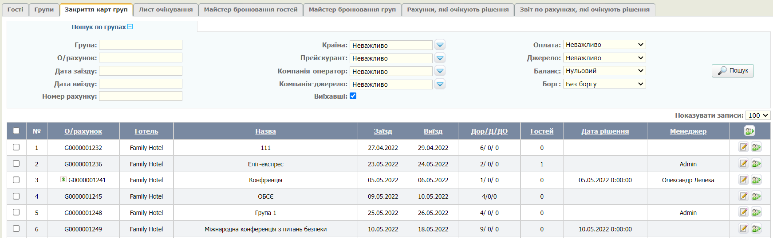This screenshot has height=238, width=773.
Task: Open the edit icon for Конференція row
Action: (743, 180)
